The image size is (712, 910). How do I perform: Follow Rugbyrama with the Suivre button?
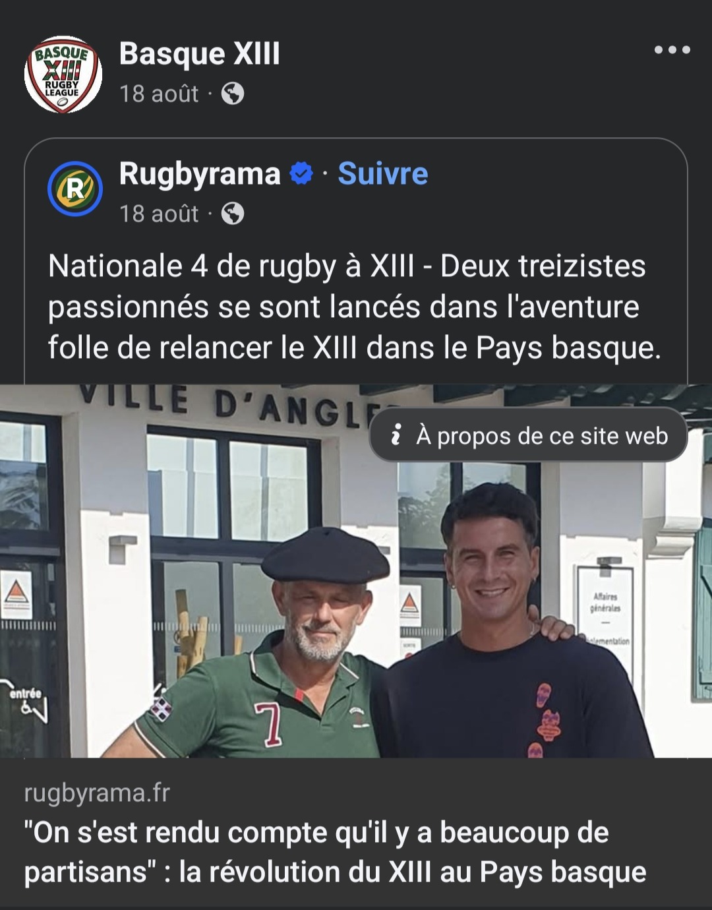click(383, 174)
